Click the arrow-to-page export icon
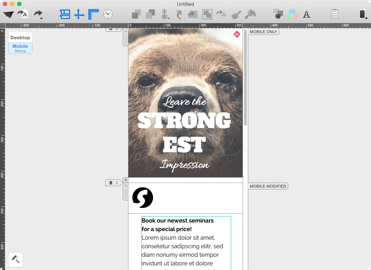371x270 pixels. click(23, 14)
